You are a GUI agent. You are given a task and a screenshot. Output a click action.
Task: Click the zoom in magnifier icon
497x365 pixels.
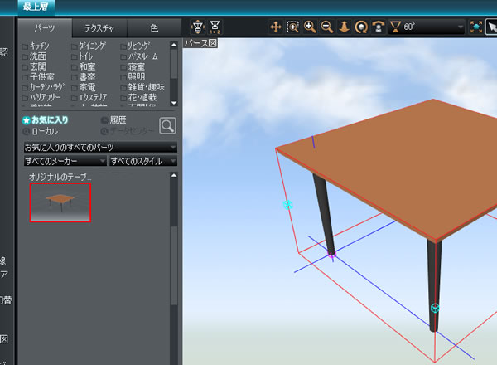[310, 27]
